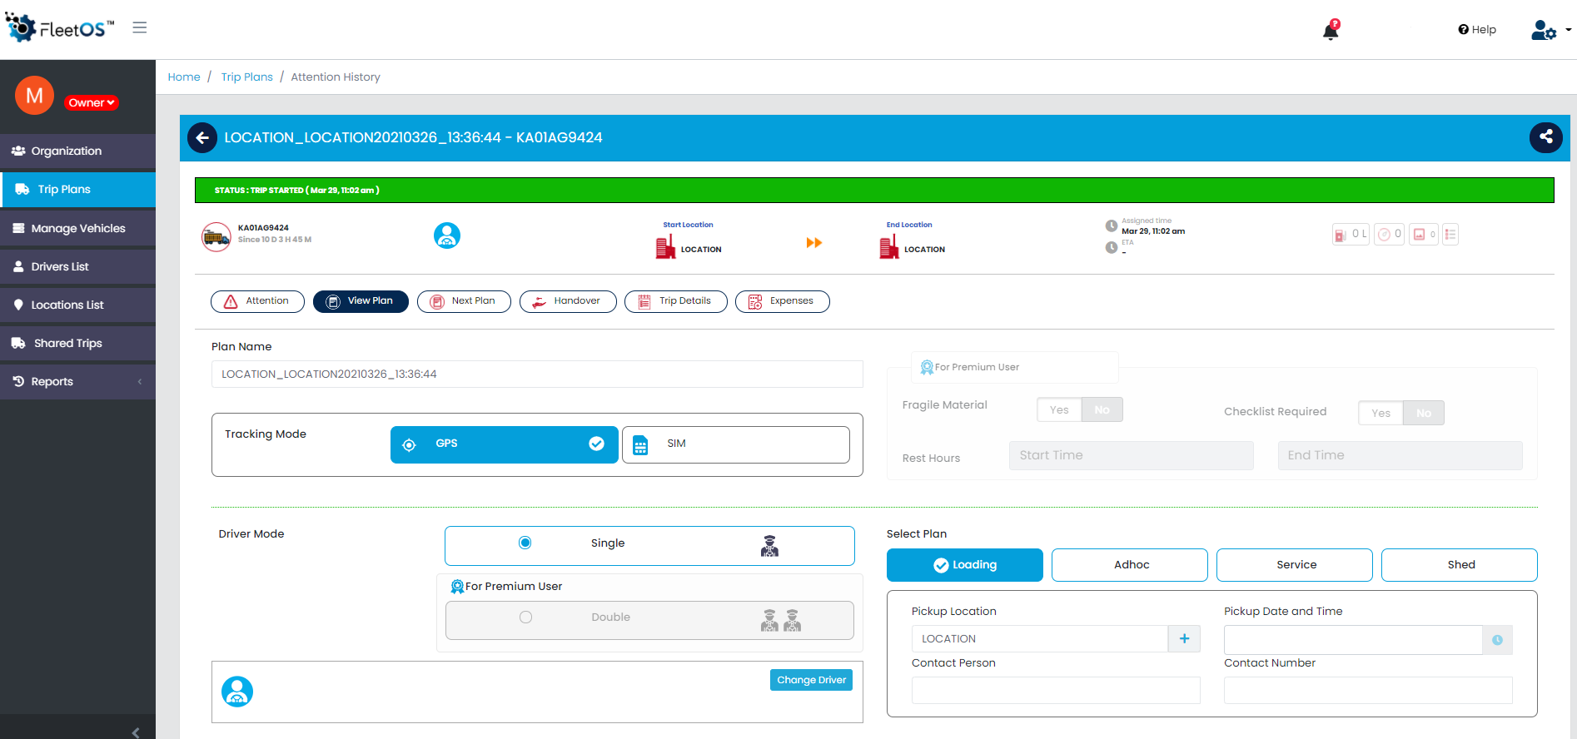The image size is (1577, 739).
Task: Click the driver avatar in trip summary
Action: click(x=447, y=236)
